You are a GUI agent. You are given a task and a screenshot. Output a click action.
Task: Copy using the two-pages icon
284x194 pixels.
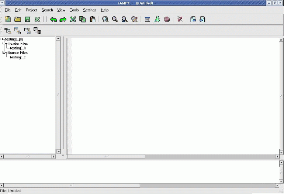(x=82, y=19)
